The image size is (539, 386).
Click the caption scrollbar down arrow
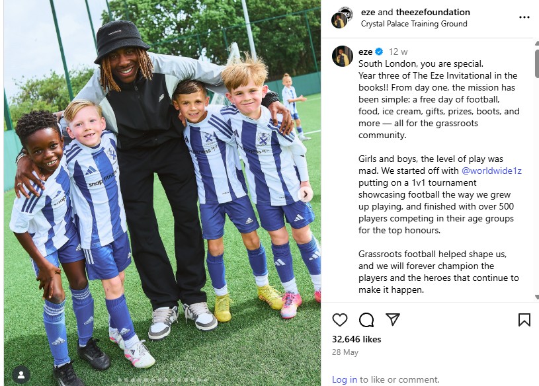[537, 297]
